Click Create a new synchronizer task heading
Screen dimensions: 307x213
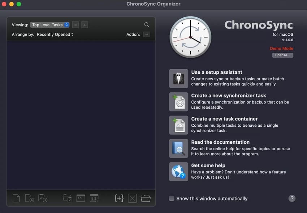point(229,96)
